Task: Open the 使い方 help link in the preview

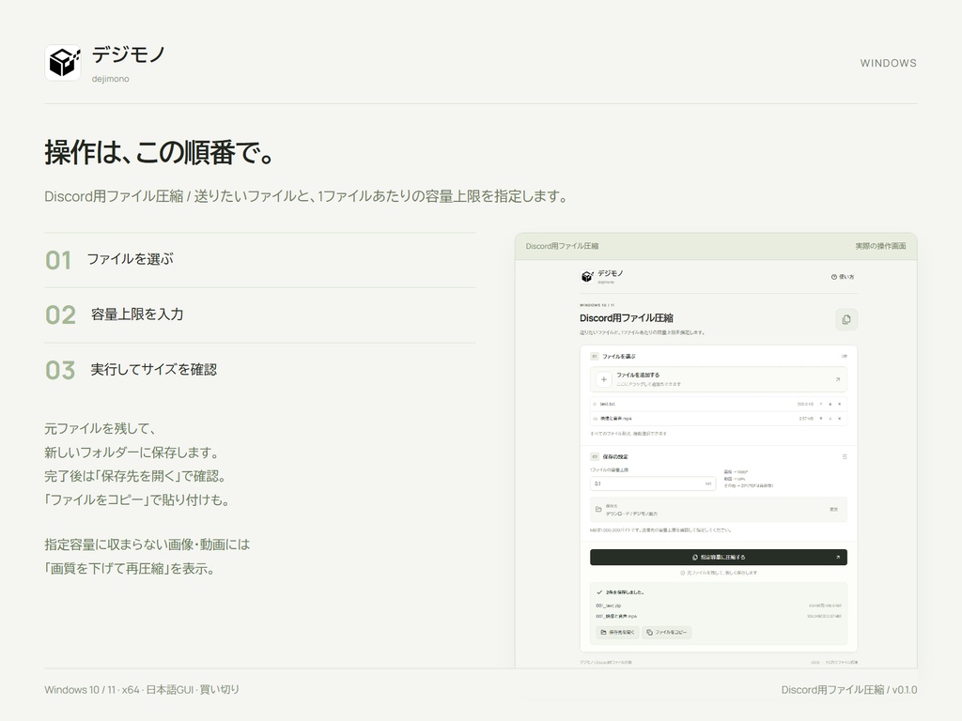Action: click(843, 277)
